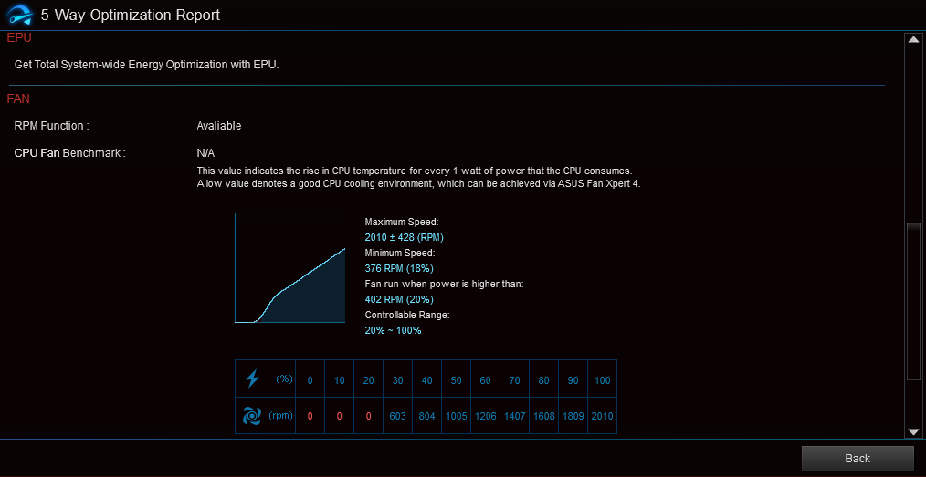This screenshot has width=926, height=477.
Task: Click the Back button
Action: click(858, 458)
